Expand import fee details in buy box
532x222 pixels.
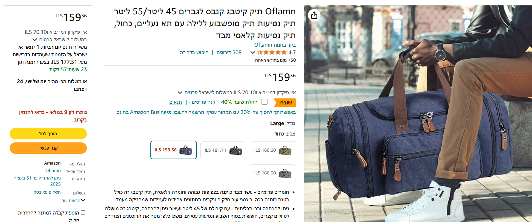[x=35, y=39]
